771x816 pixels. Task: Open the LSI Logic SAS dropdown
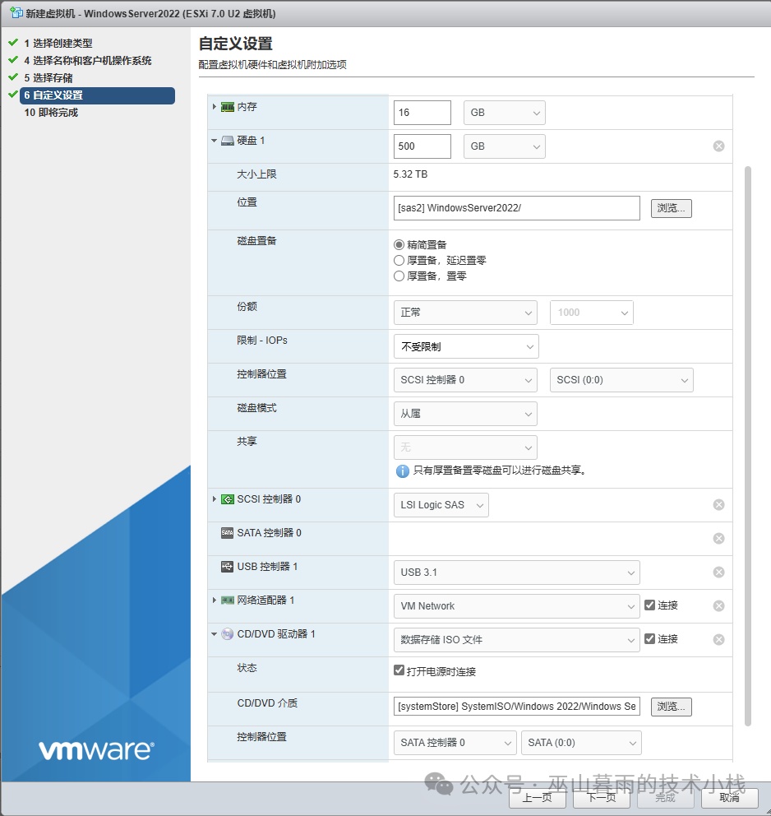[x=441, y=505]
